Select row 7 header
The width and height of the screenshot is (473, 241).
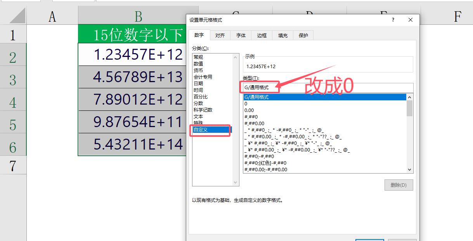click(13, 165)
